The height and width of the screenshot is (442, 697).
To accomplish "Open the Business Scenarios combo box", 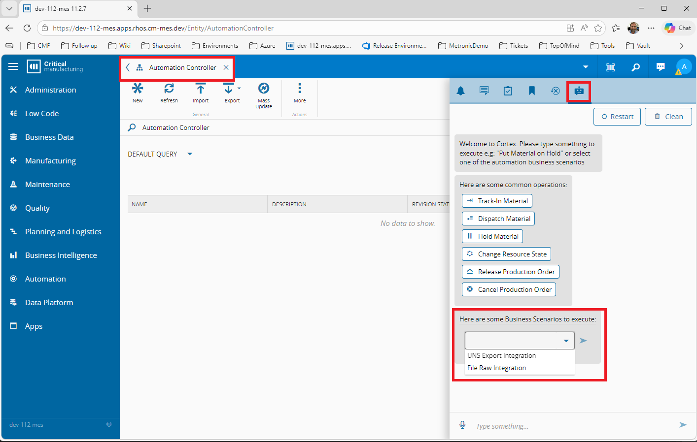I will pyautogui.click(x=519, y=341).
